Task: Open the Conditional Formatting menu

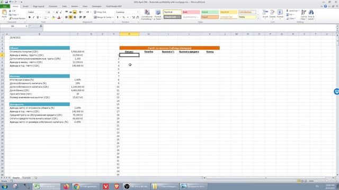Action: point(147,15)
